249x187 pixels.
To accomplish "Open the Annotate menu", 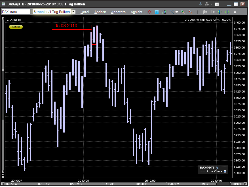I will point(118,12).
